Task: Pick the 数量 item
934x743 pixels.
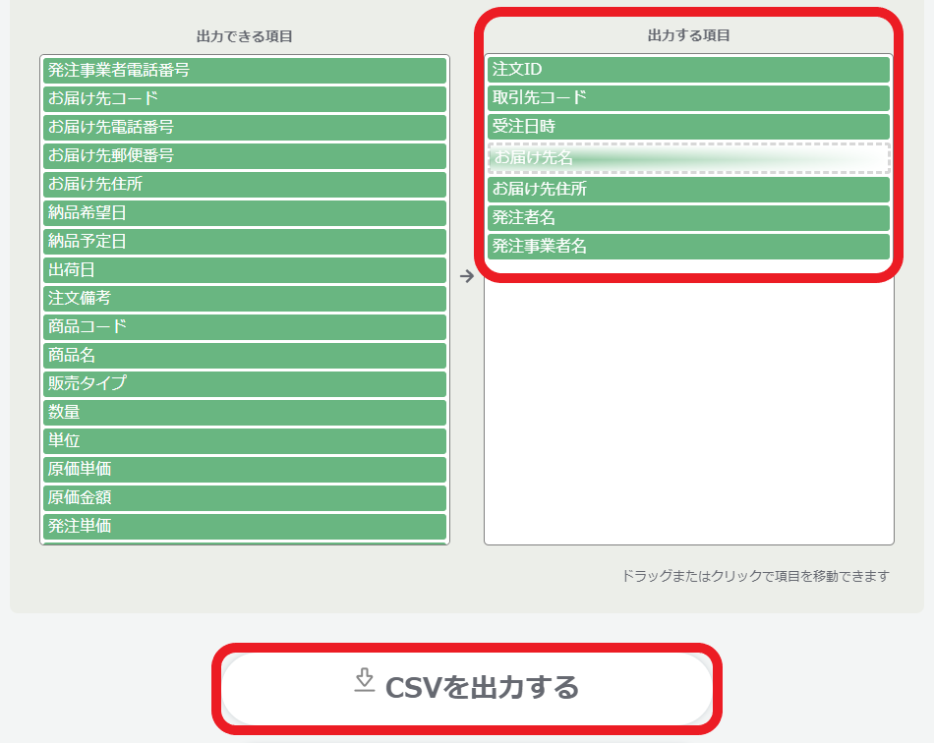Action: pyautogui.click(x=244, y=413)
